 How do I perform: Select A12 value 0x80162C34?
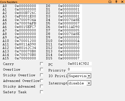tap(27, 48)
